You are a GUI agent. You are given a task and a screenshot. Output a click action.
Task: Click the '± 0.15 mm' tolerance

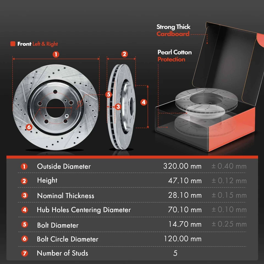pyautogui.click(x=229, y=195)
